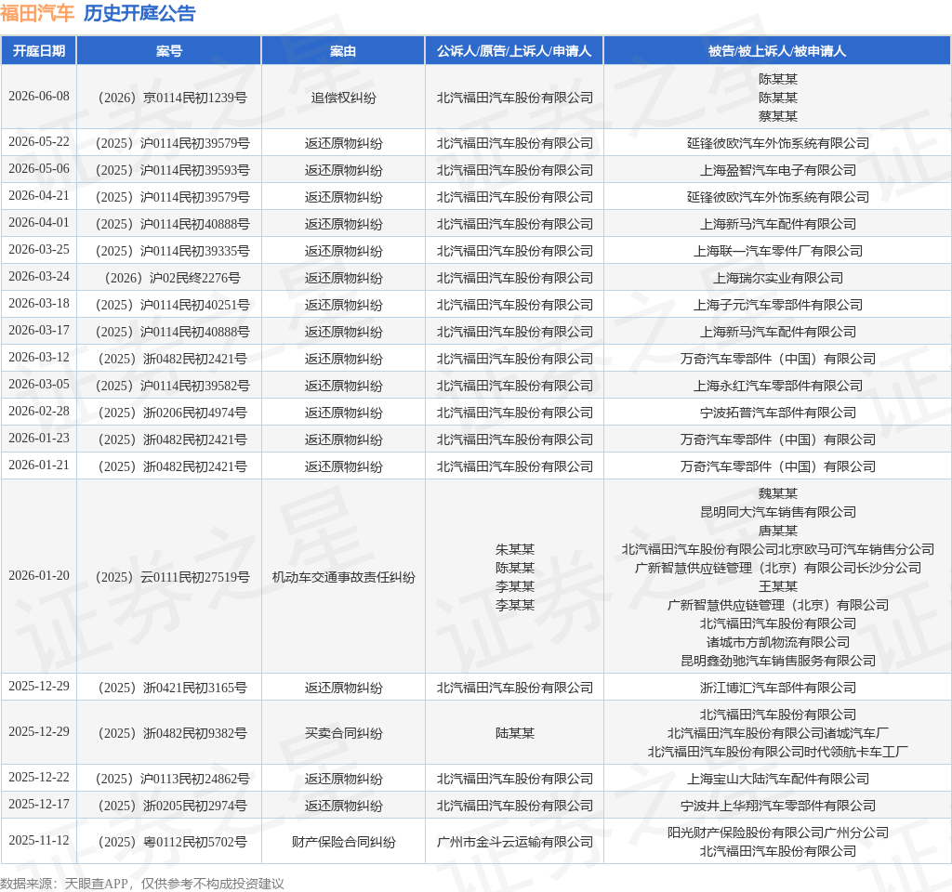Select defendant 魏某某
This screenshot has width=952, height=892.
tap(778, 493)
